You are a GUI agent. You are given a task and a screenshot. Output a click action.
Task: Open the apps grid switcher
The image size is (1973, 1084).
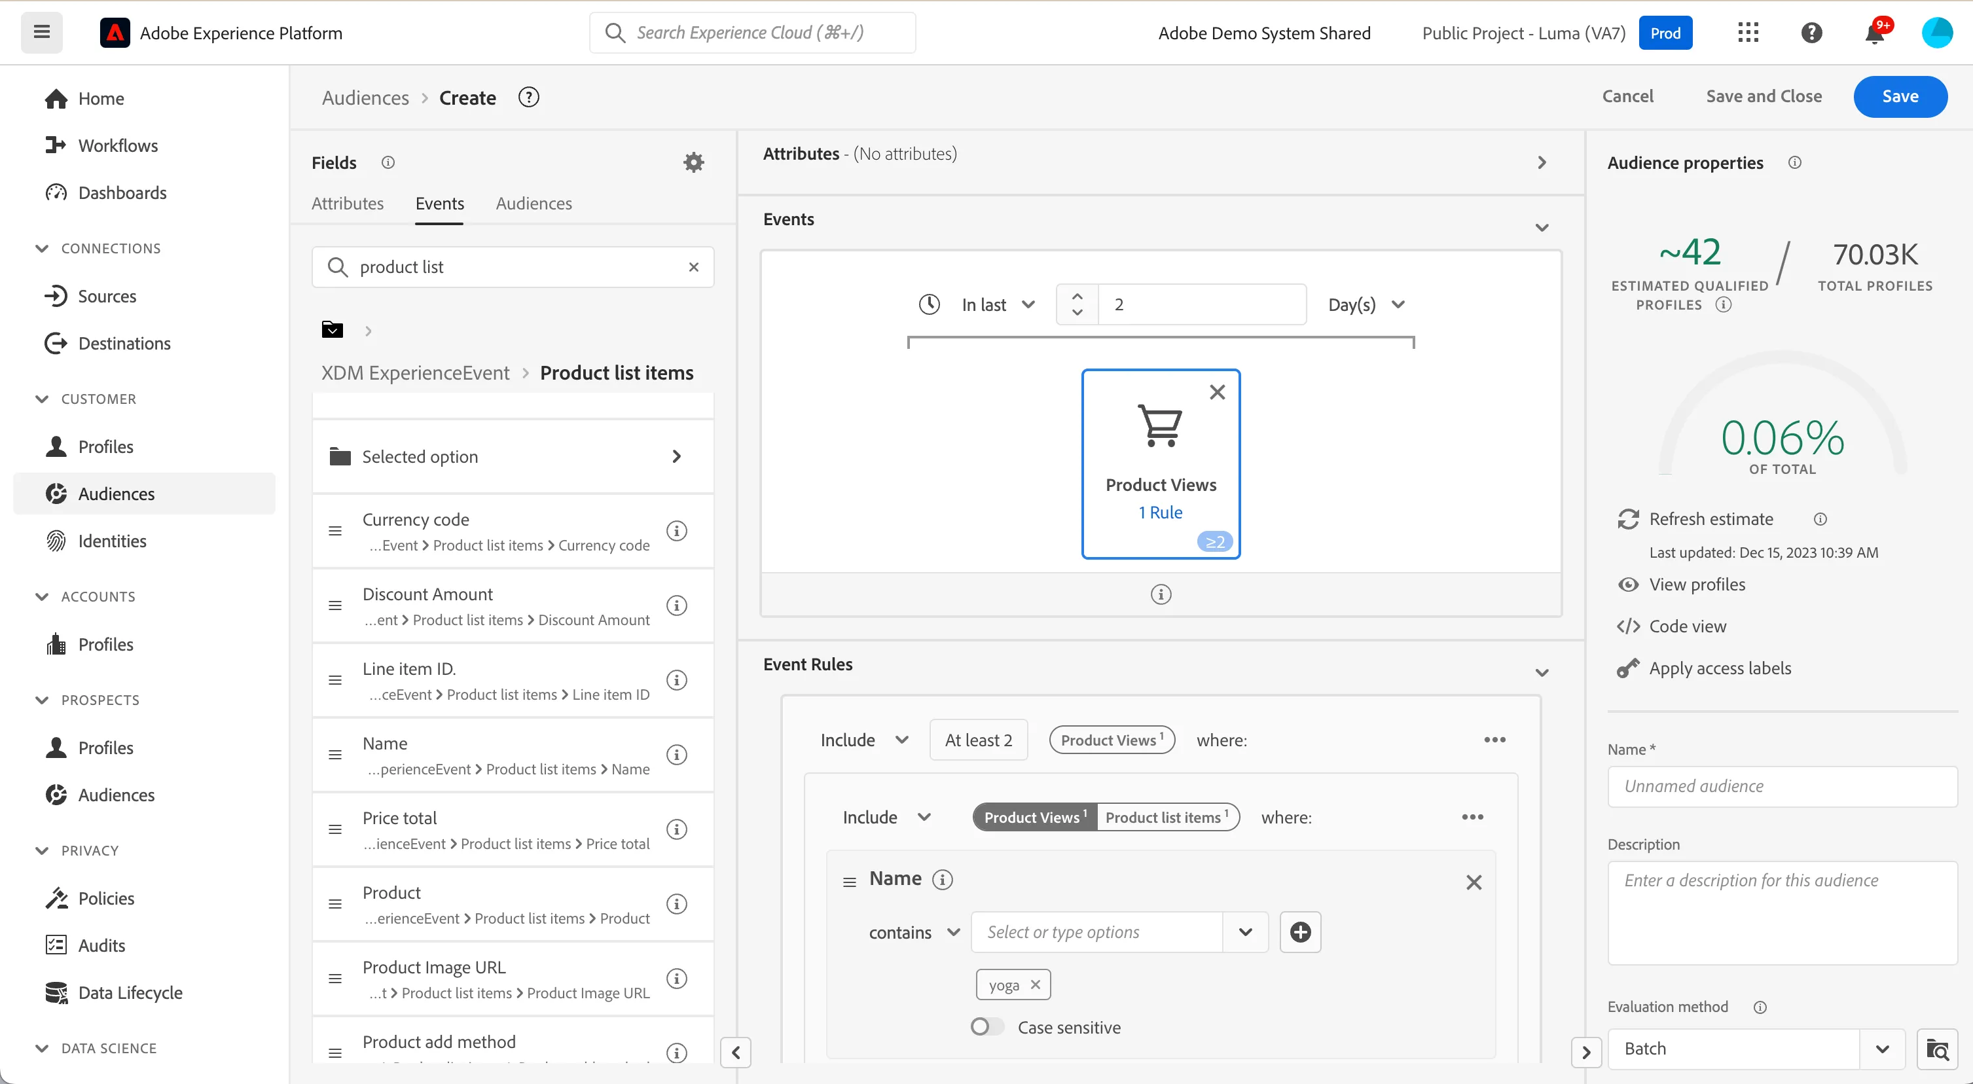tap(1748, 32)
